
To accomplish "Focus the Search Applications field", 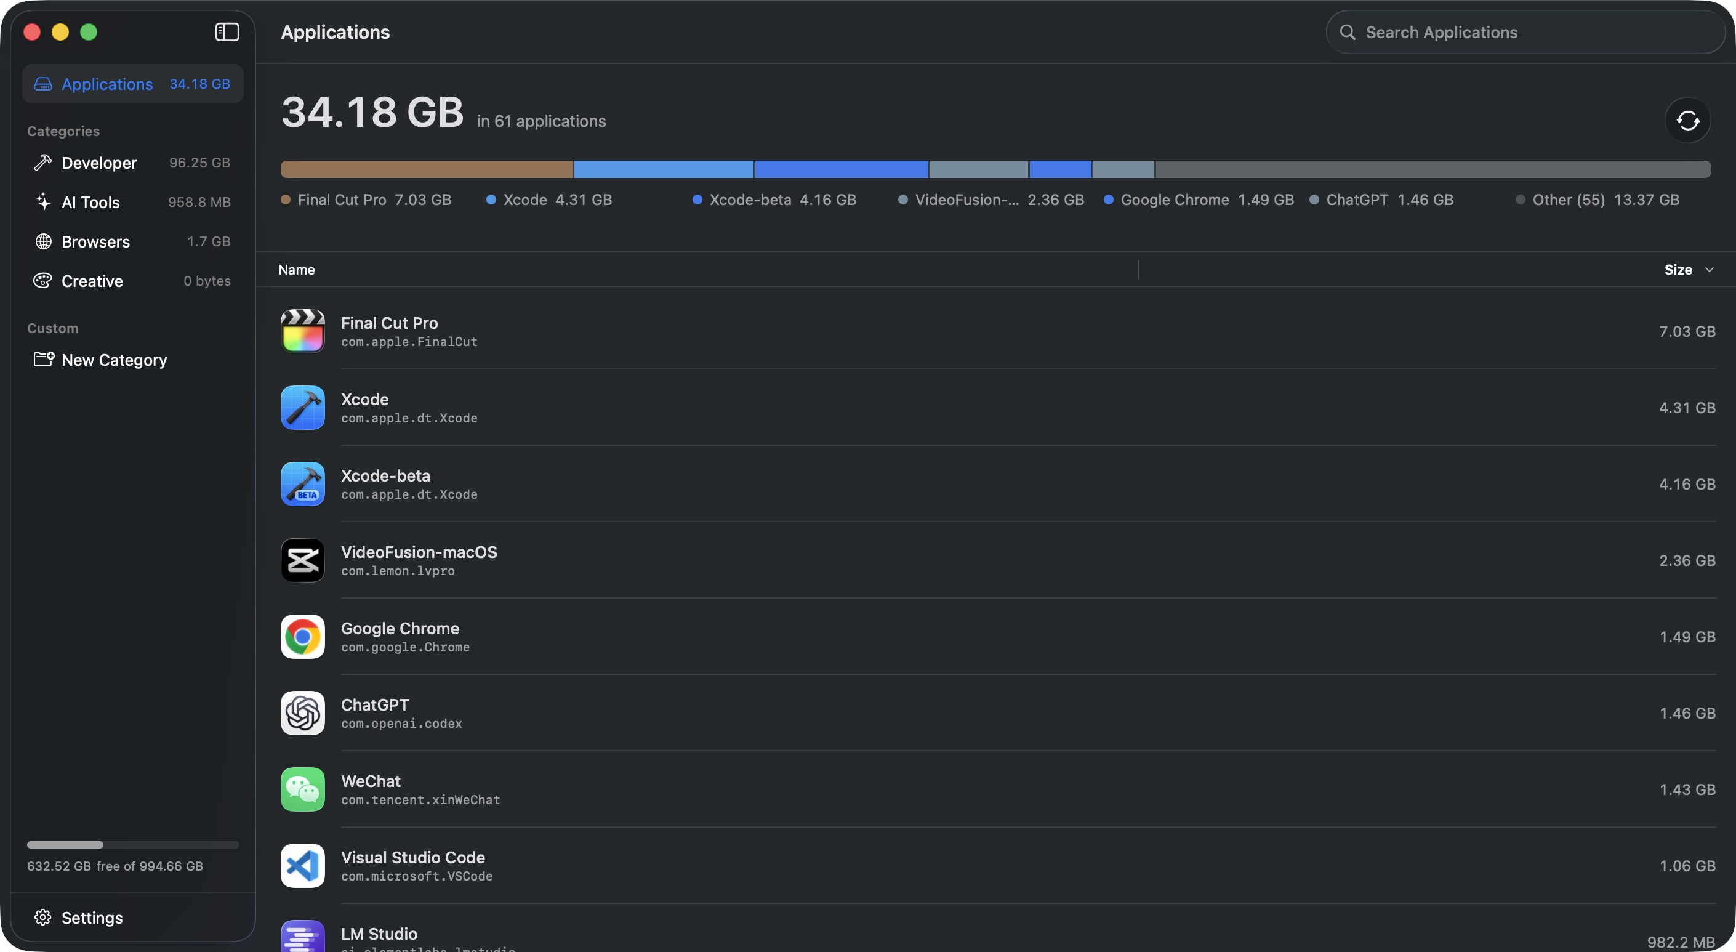I will click(x=1525, y=31).
